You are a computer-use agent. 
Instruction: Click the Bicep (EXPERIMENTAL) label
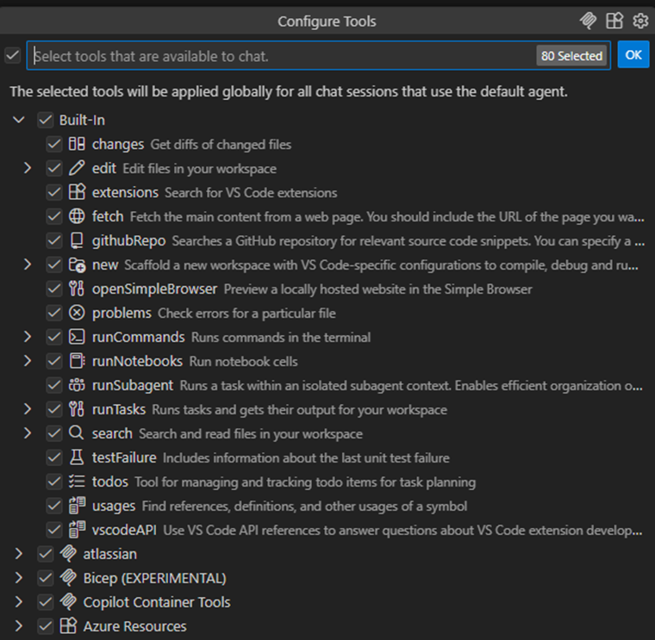pyautogui.click(x=154, y=578)
